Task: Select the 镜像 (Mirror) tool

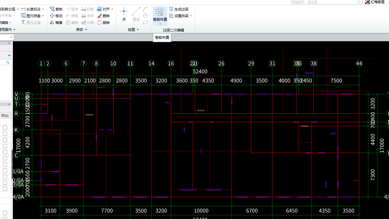Action: 56,22
